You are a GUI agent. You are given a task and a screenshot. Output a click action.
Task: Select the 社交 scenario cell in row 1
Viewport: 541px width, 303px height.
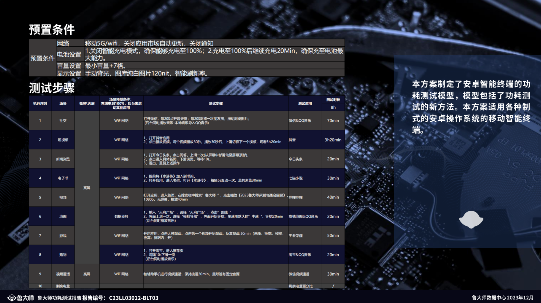point(63,121)
